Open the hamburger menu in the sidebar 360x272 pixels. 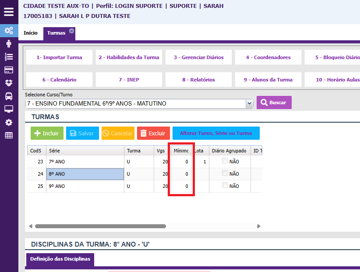(9, 12)
